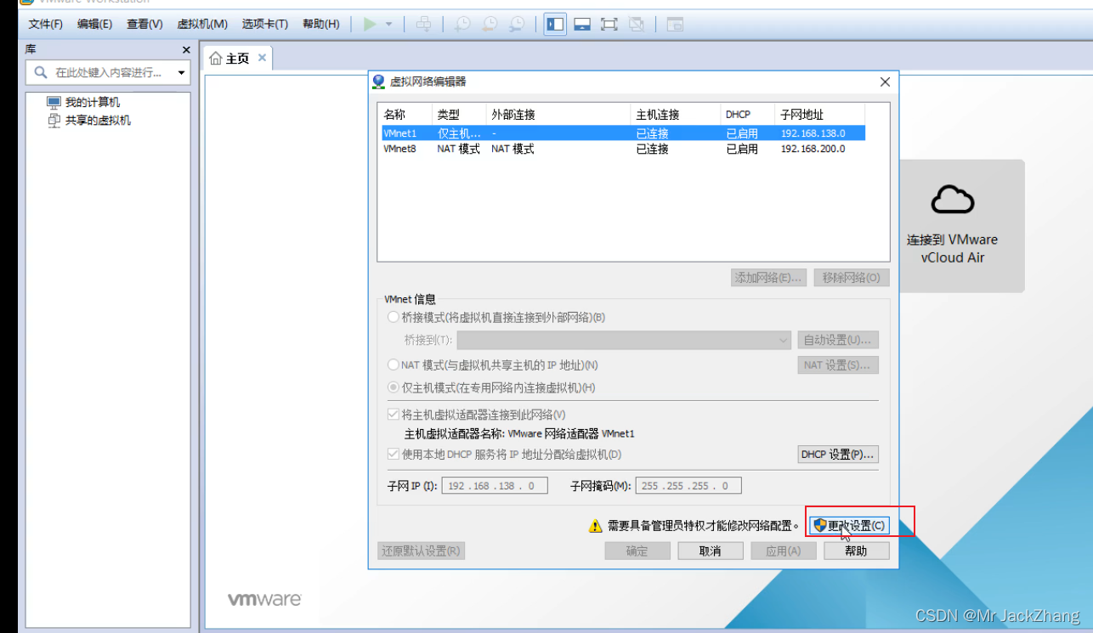1093x633 pixels.
Task: Open the 帮助(H) menu
Action: click(321, 24)
